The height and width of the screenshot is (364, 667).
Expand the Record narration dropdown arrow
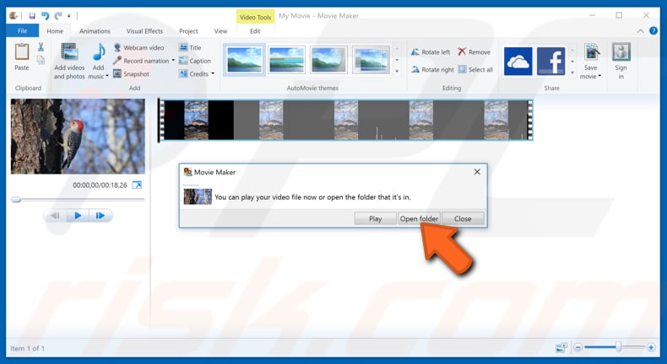tap(173, 61)
